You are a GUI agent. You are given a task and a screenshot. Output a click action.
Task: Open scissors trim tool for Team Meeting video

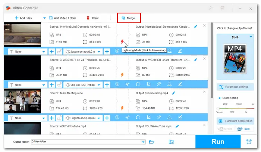point(128,117)
